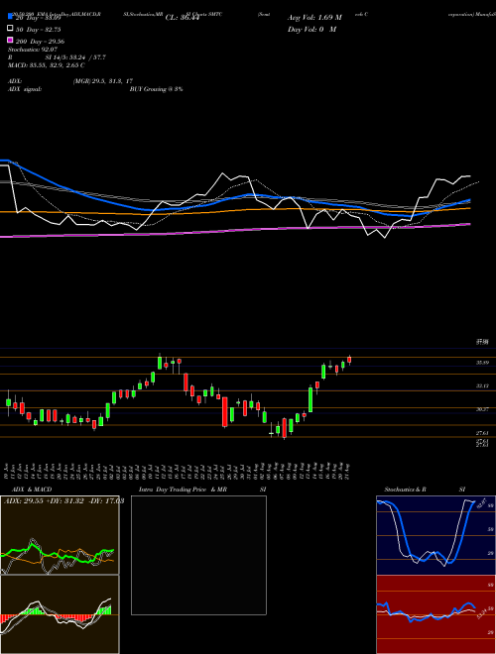Viewport: 496px width, 654px height.
Task: Click the 35.89 price axis label
Action: click(483, 363)
